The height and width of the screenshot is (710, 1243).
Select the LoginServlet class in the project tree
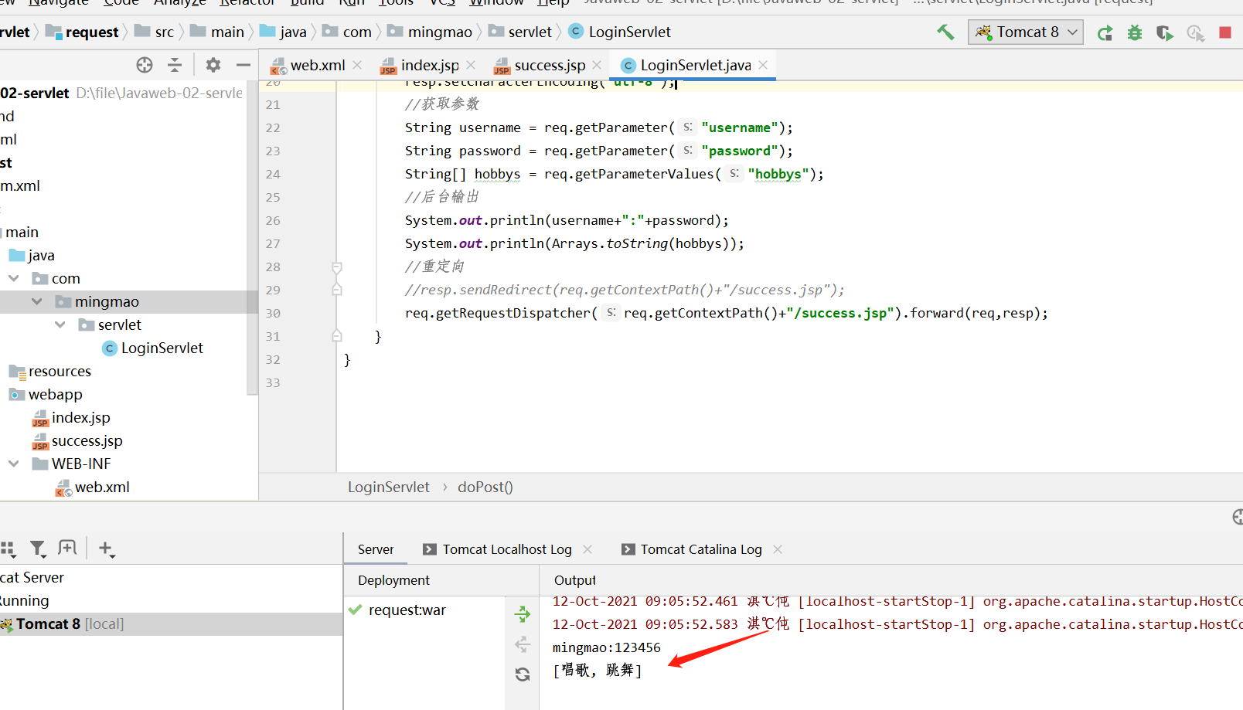153,348
